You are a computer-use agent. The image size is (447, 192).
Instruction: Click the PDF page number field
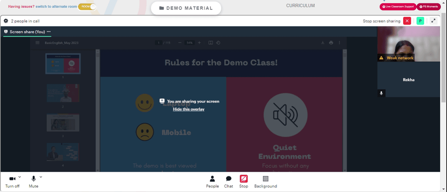pyautogui.click(x=159, y=43)
